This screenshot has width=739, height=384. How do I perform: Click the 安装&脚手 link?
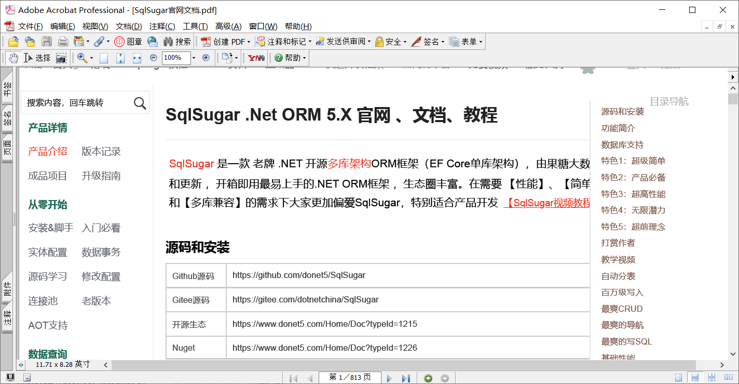pyautogui.click(x=51, y=228)
